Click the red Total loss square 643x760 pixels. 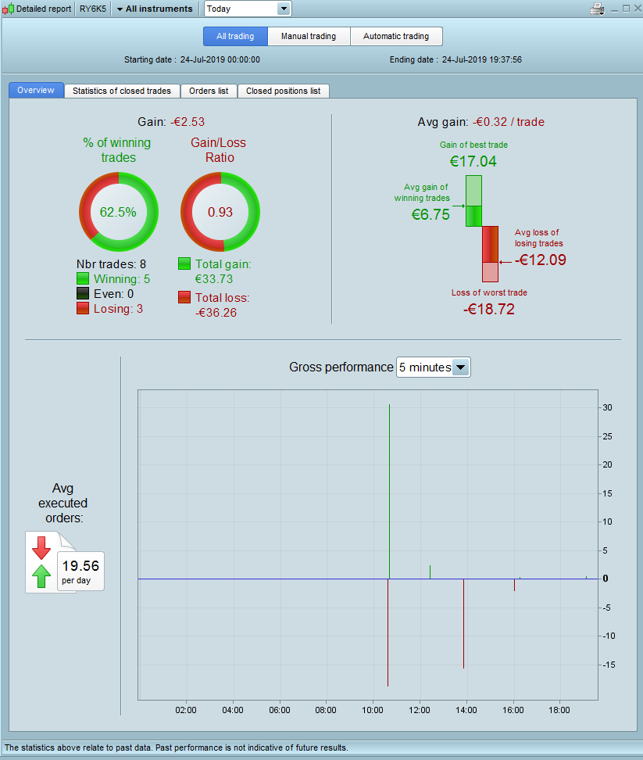(x=184, y=297)
